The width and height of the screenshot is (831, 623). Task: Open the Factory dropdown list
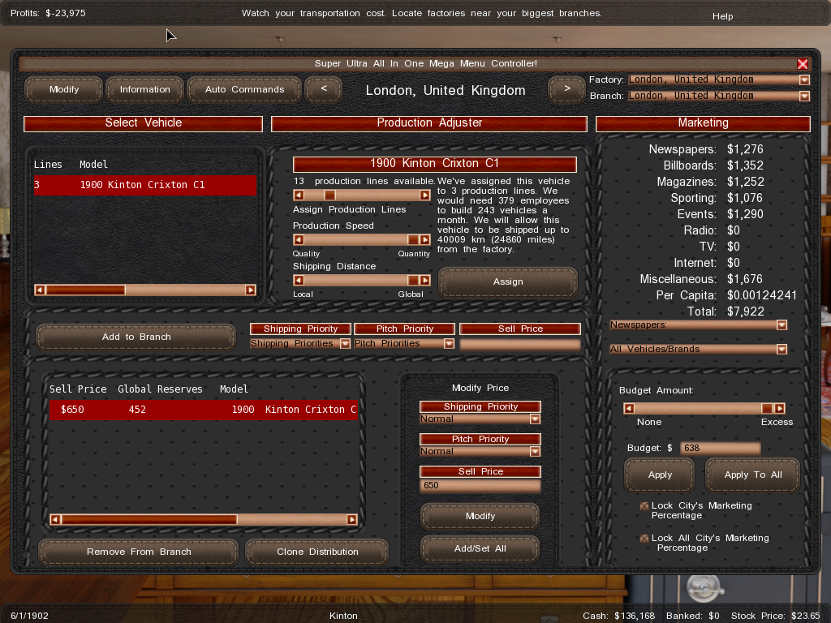pyautogui.click(x=804, y=79)
